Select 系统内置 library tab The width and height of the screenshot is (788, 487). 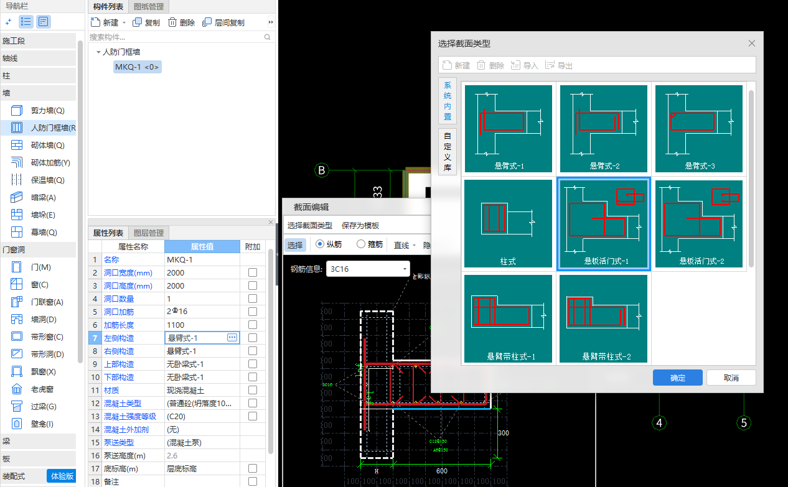tap(448, 101)
